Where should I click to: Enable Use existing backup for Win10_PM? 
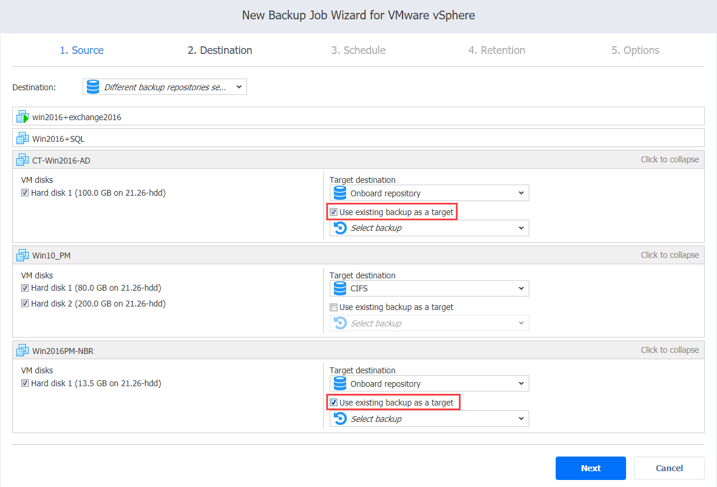point(333,307)
